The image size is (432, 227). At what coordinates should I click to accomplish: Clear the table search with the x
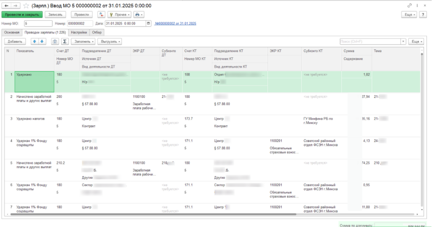pos(403,41)
